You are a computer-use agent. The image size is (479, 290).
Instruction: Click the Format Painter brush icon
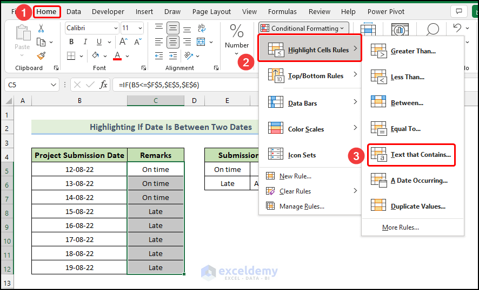click(41, 56)
